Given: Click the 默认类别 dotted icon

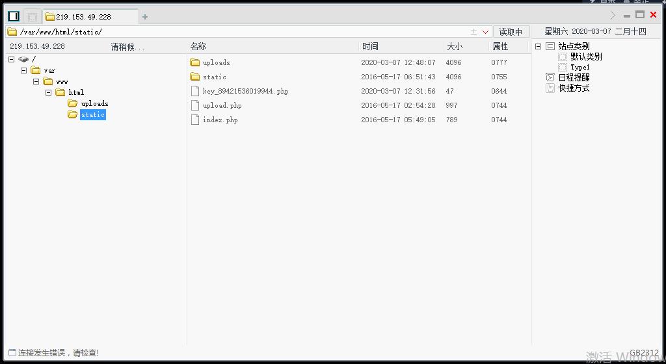Looking at the screenshot, I should coord(563,57).
